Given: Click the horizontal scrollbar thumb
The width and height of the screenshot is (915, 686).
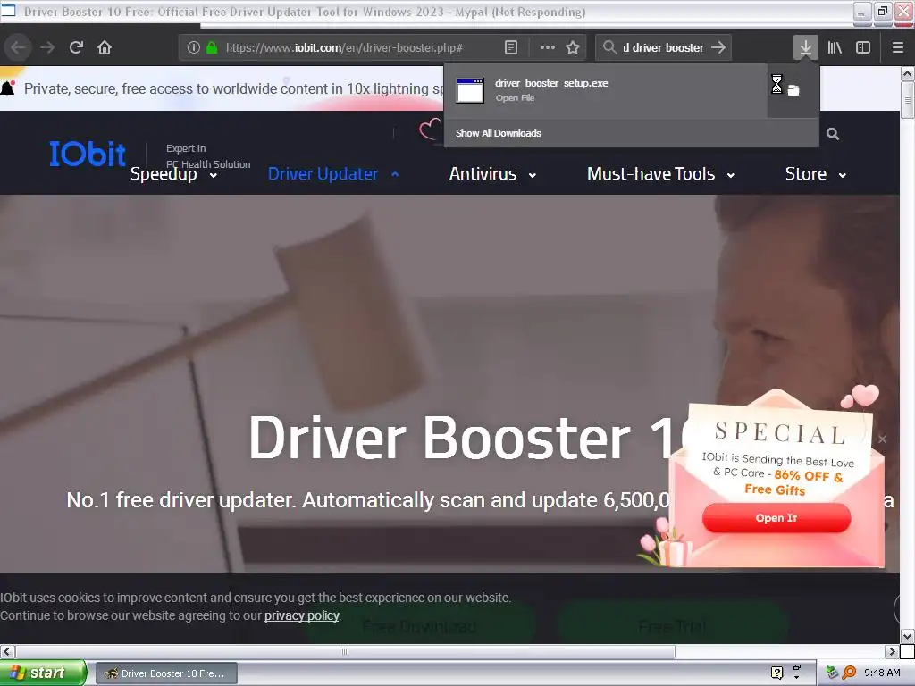Looking at the screenshot, I should click(345, 651).
